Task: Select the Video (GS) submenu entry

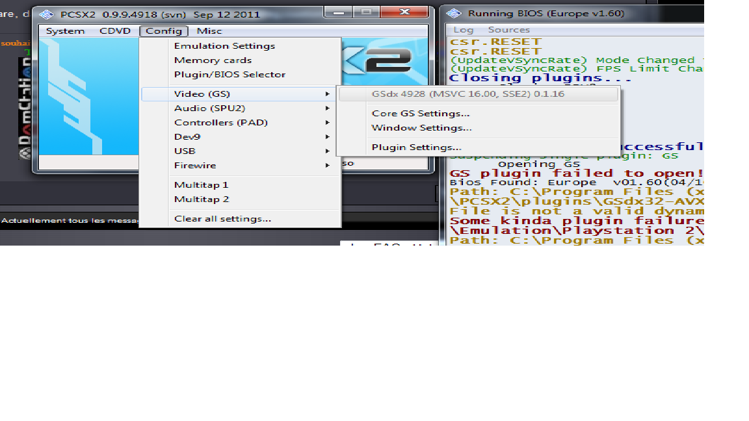Action: [x=241, y=94]
